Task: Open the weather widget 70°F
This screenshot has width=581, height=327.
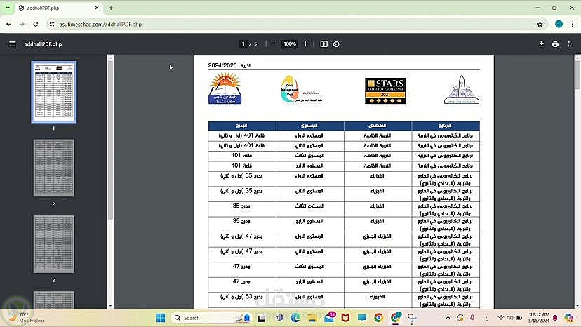Action: pyautogui.click(x=27, y=317)
